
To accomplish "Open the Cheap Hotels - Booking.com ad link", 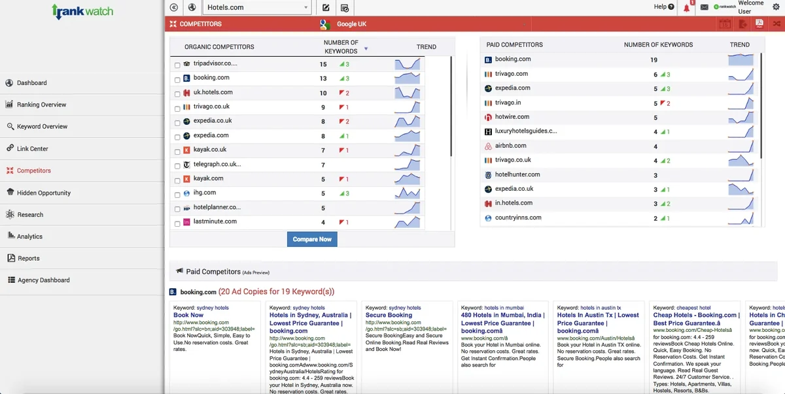I will 697,319.
